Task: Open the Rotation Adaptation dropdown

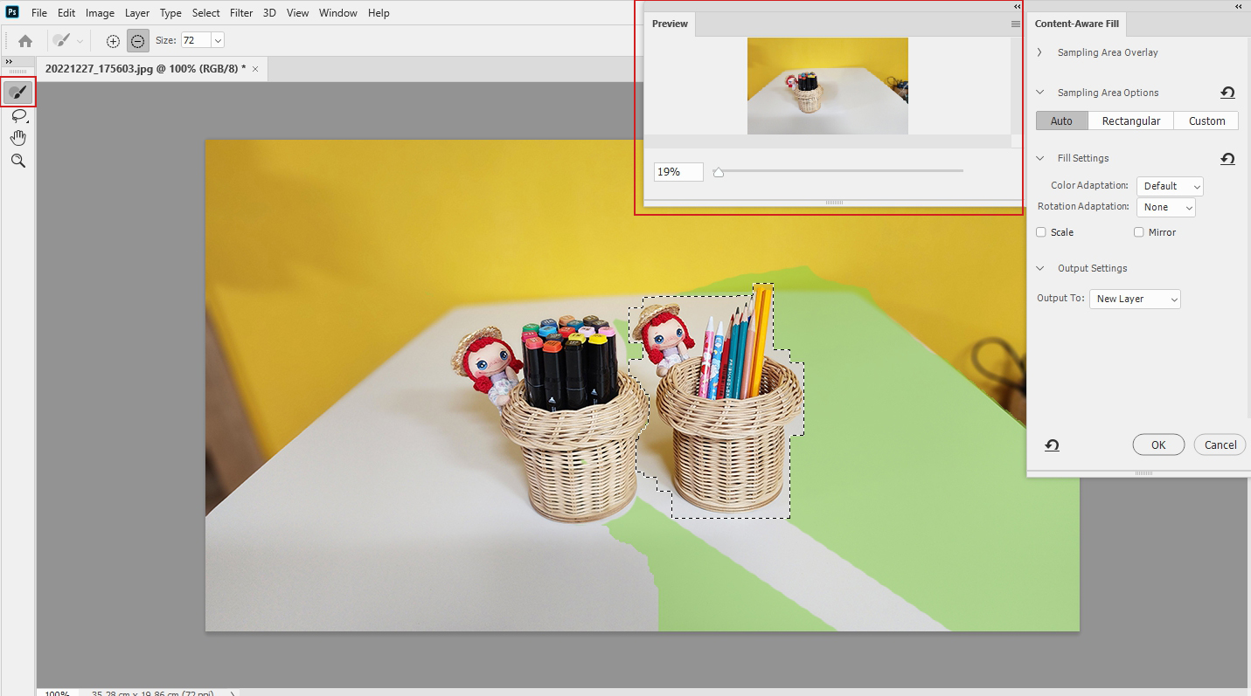Action: pos(1165,207)
